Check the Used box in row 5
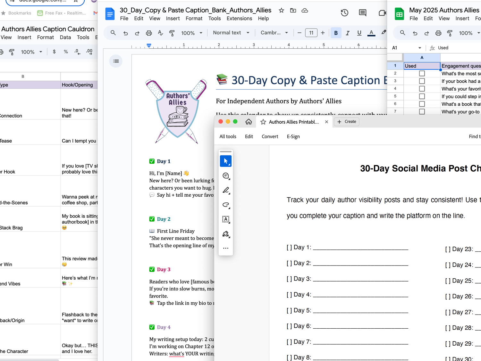The image size is (481, 361). coord(422,96)
